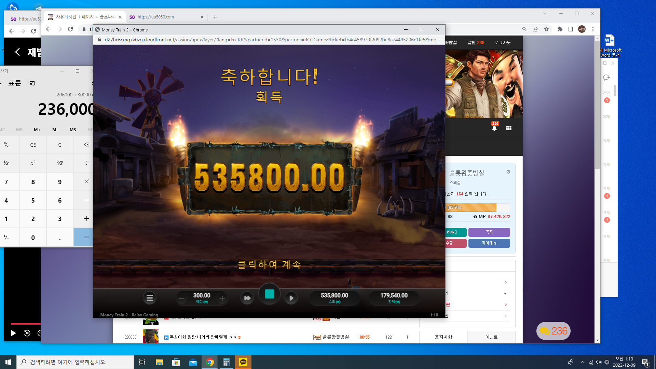Toggle calculator keep-on-top icon
656x369 pixels.
click(32, 83)
